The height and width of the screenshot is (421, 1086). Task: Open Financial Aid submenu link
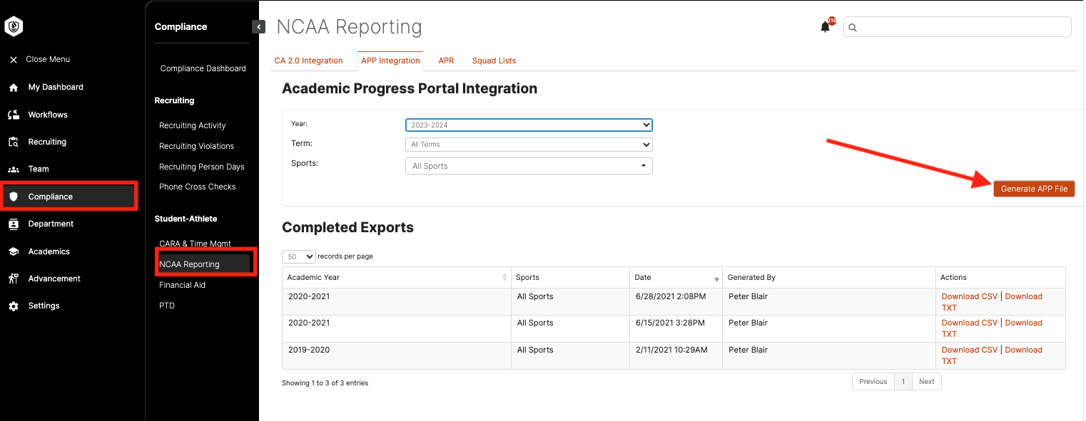tap(182, 286)
